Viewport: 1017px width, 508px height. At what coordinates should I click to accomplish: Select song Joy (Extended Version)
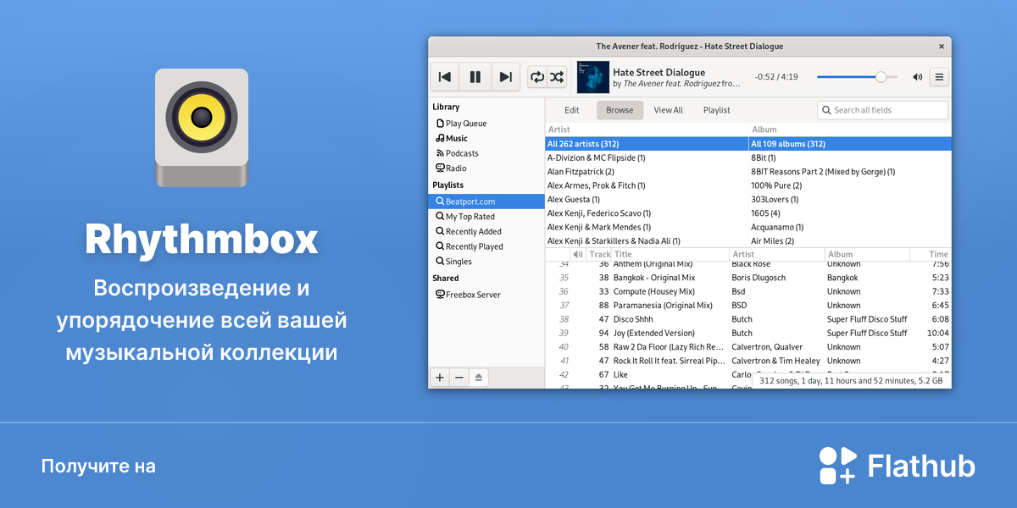(748, 333)
